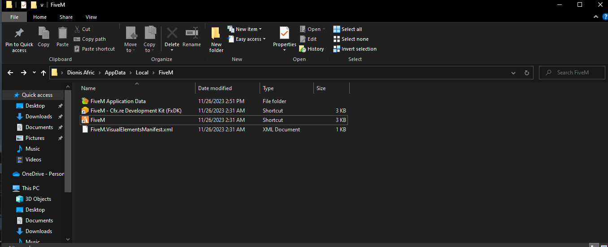This screenshot has width=608, height=247.
Task: Click the Cut scissors button
Action: point(82,29)
